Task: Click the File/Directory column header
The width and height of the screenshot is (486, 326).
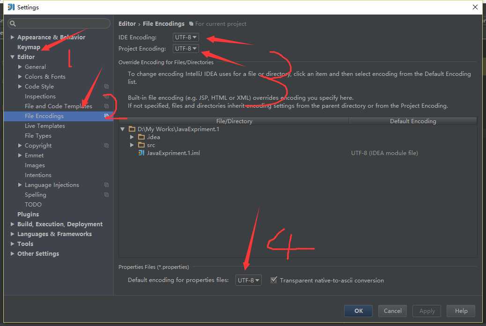Action: (x=234, y=121)
